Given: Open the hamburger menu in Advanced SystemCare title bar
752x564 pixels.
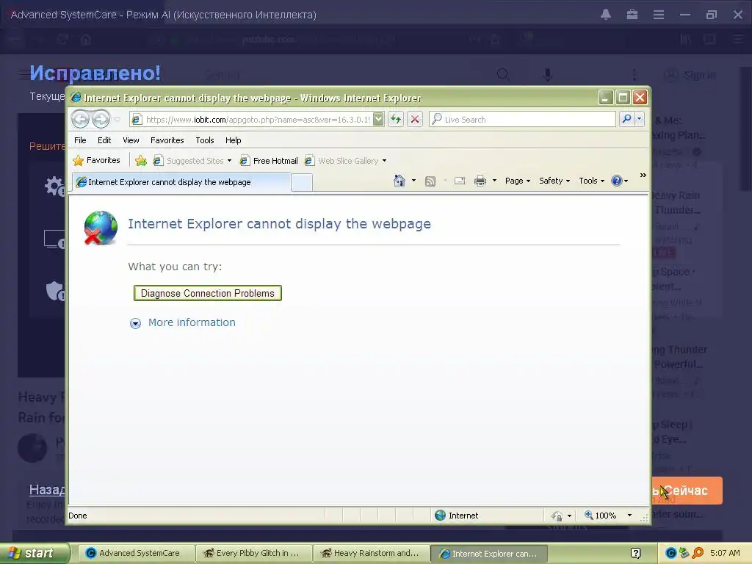Looking at the screenshot, I should (659, 15).
